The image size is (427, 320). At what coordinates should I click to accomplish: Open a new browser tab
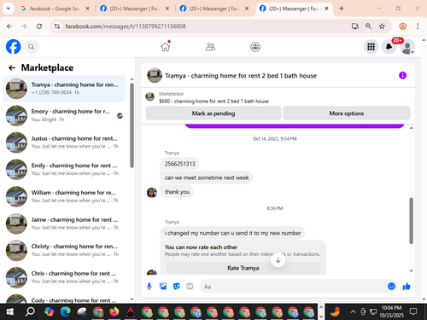pyautogui.click(x=342, y=9)
